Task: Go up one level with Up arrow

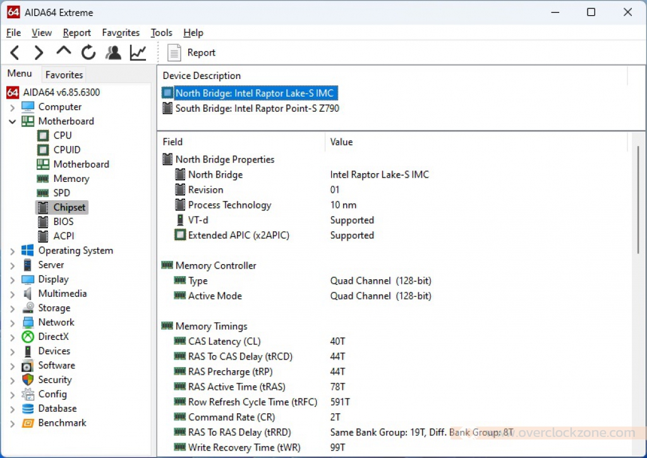Action: 64,53
